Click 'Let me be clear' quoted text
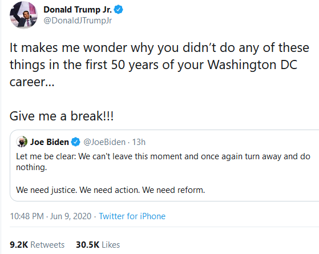 (163, 162)
